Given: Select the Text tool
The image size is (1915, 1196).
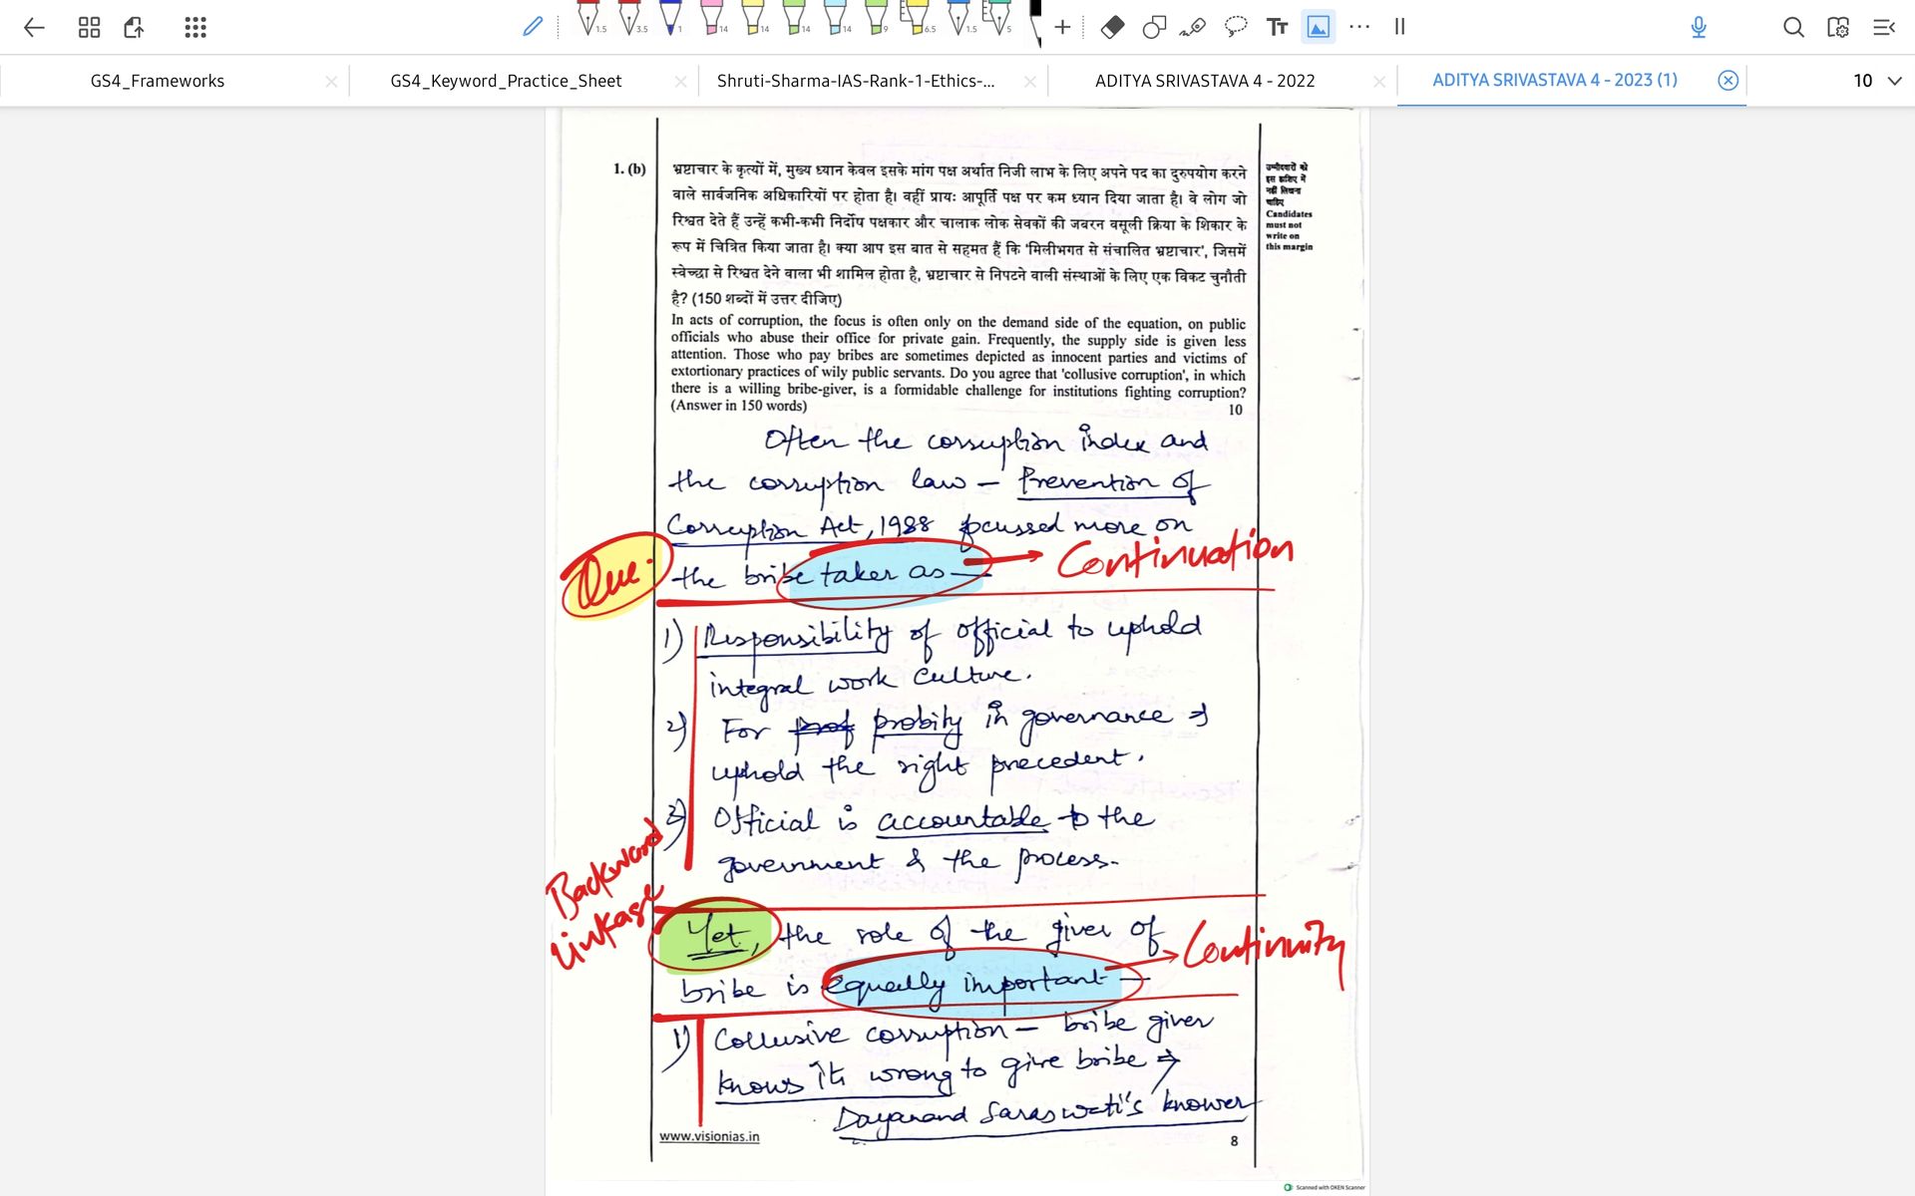Looking at the screenshot, I should point(1277,27).
